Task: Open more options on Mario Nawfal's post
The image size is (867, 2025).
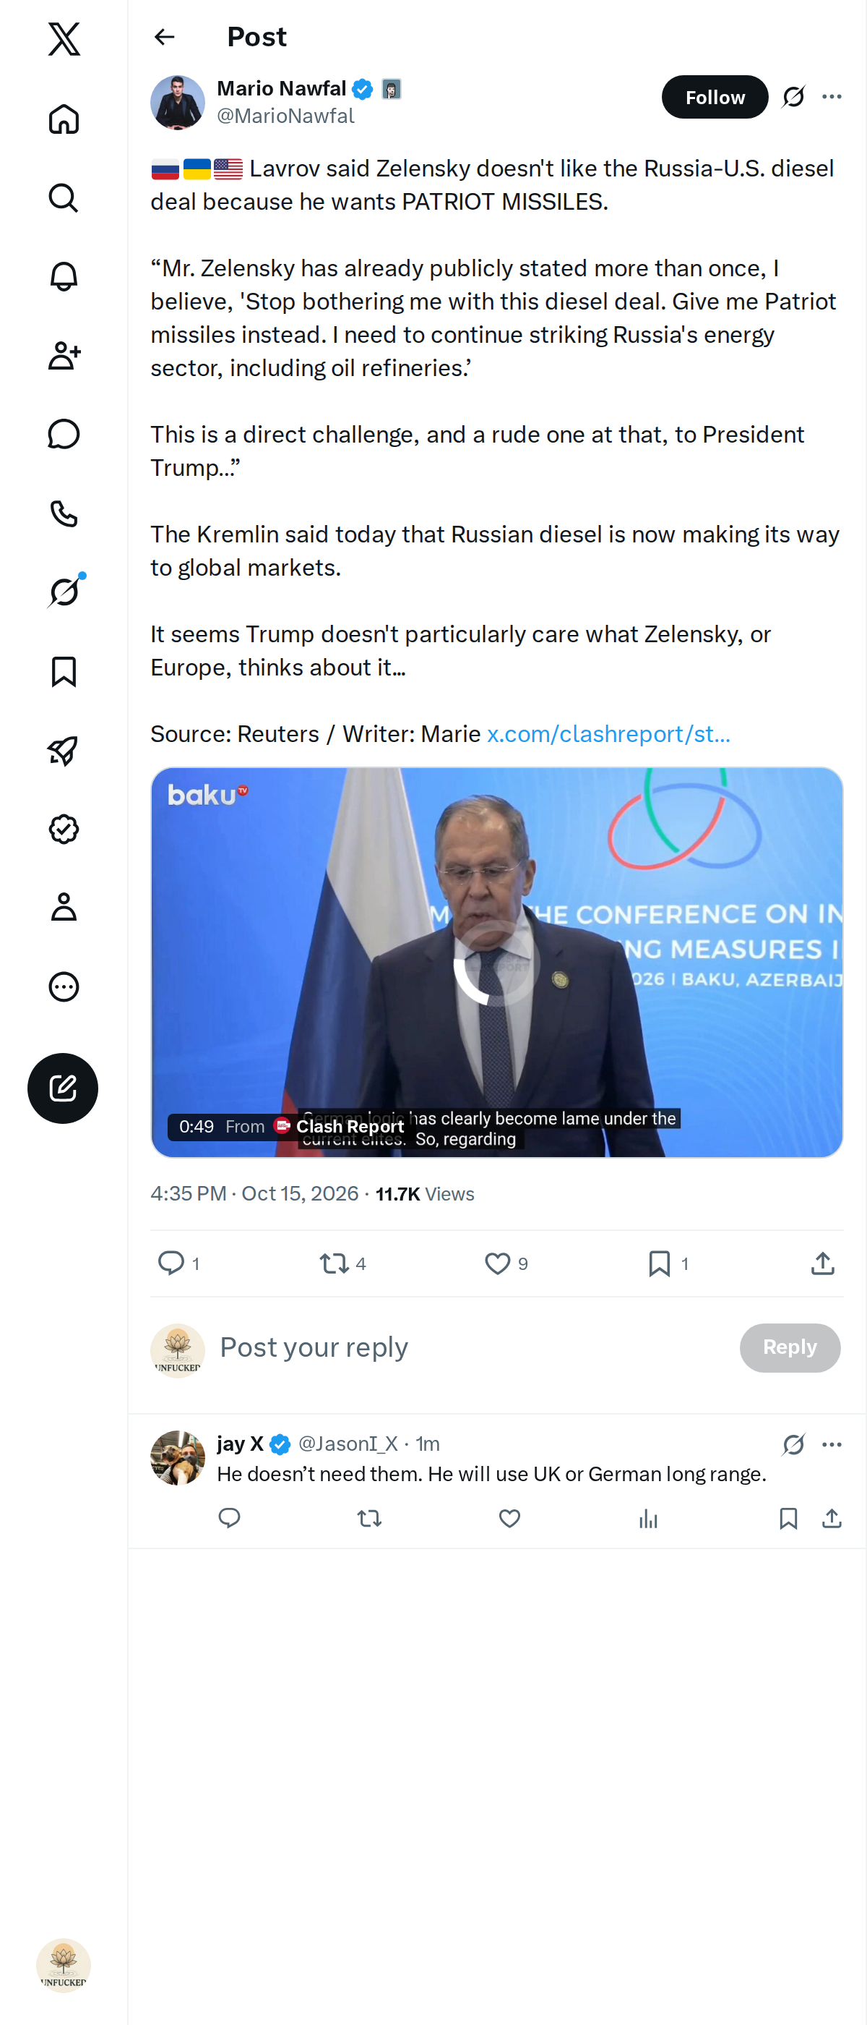Action: click(x=832, y=97)
